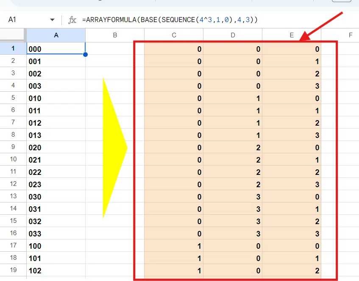Click cell D9 with value 2
The height and width of the screenshot is (281, 359).
pyautogui.click(x=233, y=147)
